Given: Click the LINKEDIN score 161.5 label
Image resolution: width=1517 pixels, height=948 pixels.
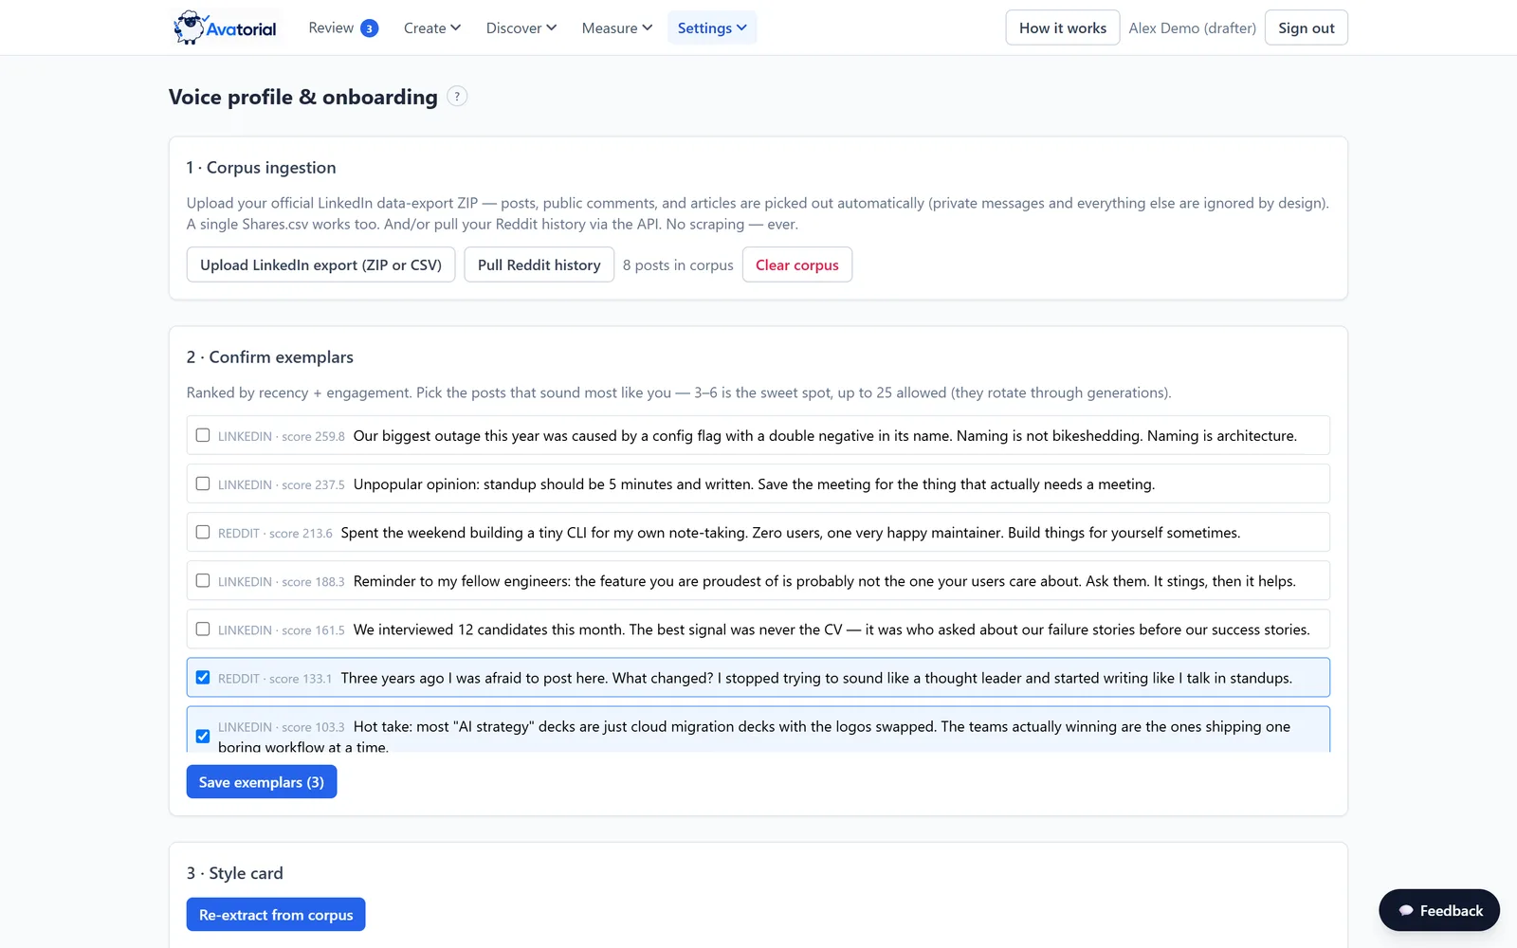Looking at the screenshot, I should [x=282, y=630].
